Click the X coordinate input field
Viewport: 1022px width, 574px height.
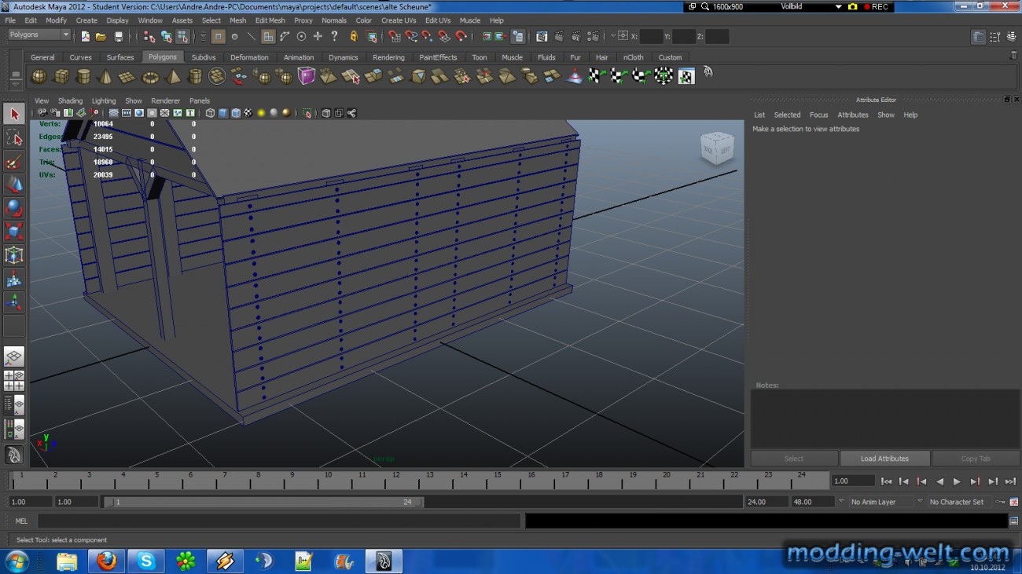click(x=651, y=36)
